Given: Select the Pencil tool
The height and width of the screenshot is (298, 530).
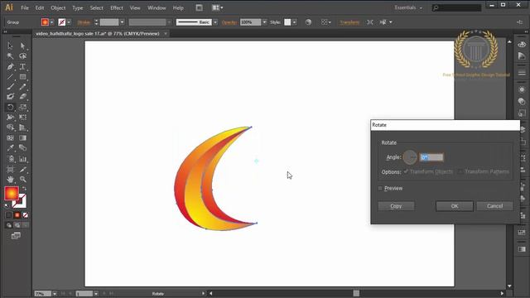Looking at the screenshot, I should click(22, 87).
